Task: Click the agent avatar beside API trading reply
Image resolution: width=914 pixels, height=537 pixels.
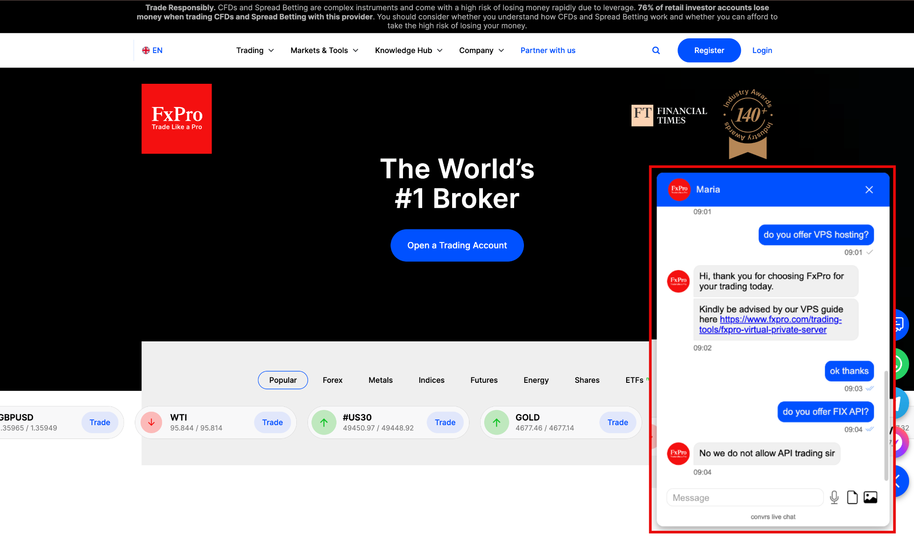Action: (678, 454)
